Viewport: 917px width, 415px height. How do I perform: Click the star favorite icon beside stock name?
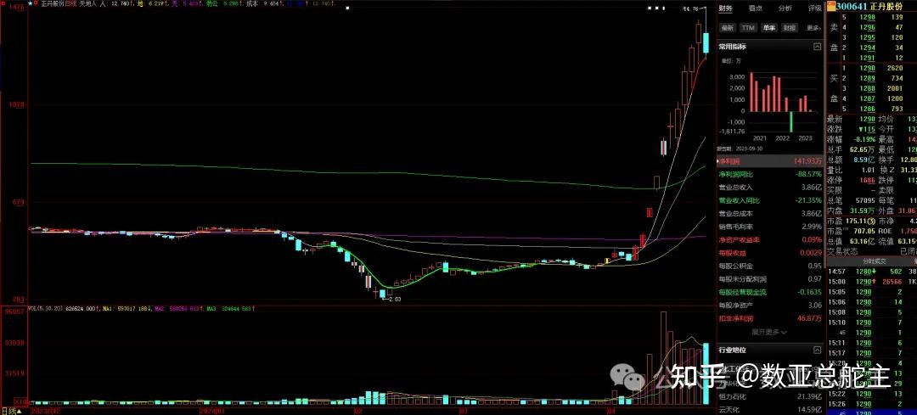(x=31, y=4)
